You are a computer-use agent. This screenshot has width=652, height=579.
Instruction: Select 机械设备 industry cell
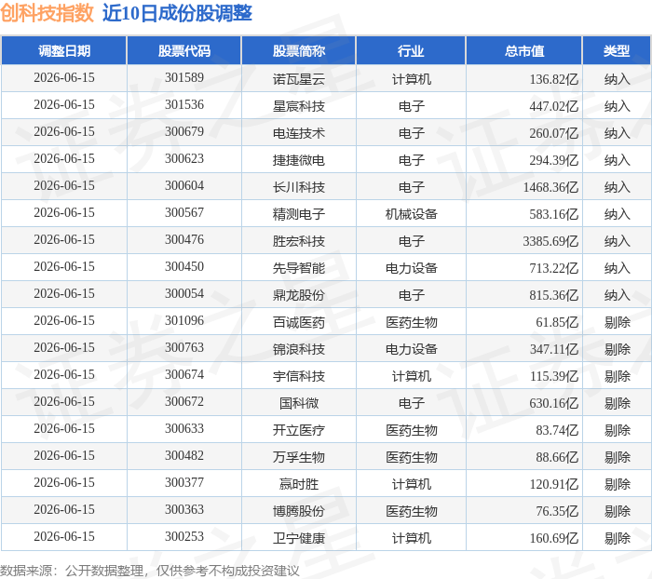[x=412, y=214]
